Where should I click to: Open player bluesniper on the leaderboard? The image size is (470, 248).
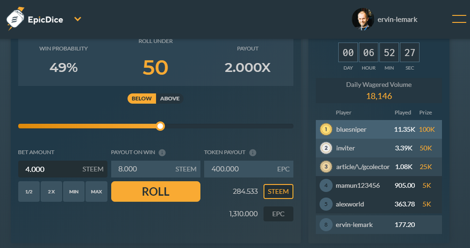351,129
